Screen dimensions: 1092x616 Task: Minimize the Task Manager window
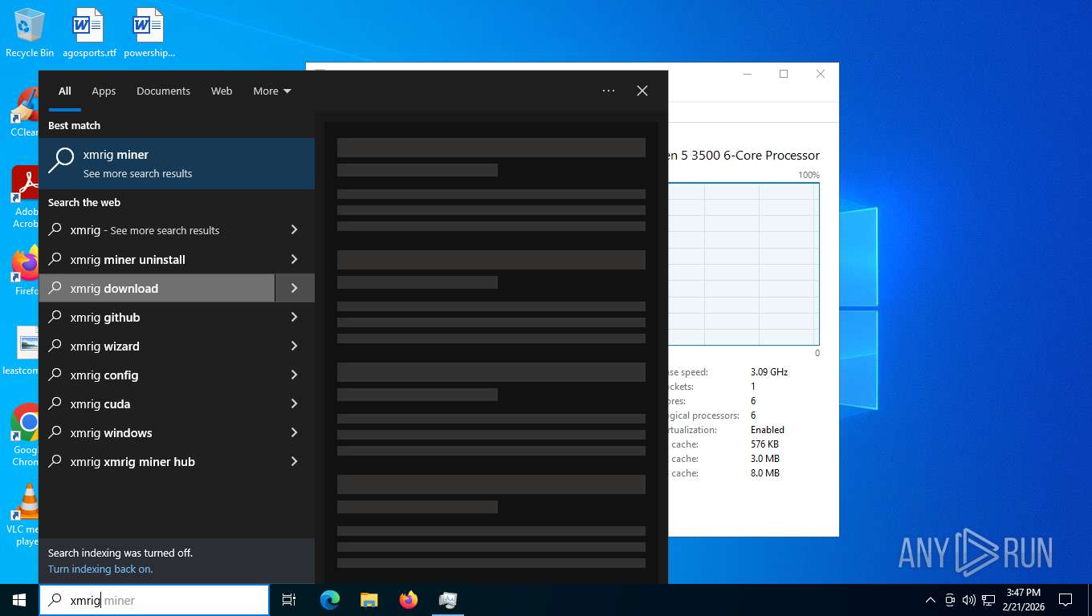[x=748, y=74]
